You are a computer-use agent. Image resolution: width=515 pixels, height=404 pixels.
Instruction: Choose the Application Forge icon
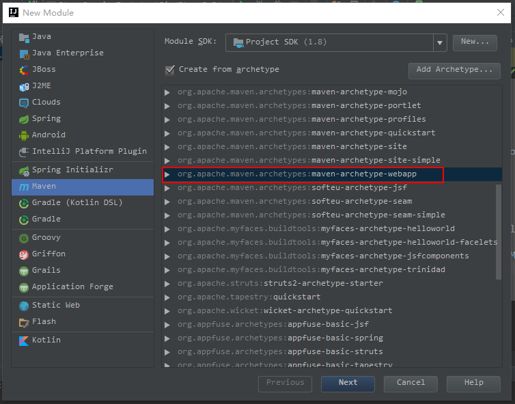24,287
